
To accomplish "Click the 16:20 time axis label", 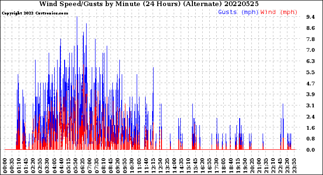I will 202,166.
